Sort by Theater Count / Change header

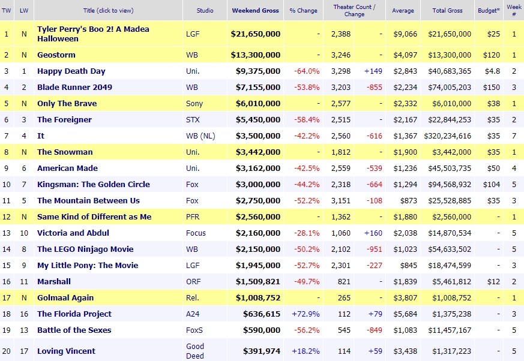tap(354, 10)
